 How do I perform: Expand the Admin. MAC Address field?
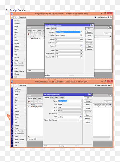point(80,120)
